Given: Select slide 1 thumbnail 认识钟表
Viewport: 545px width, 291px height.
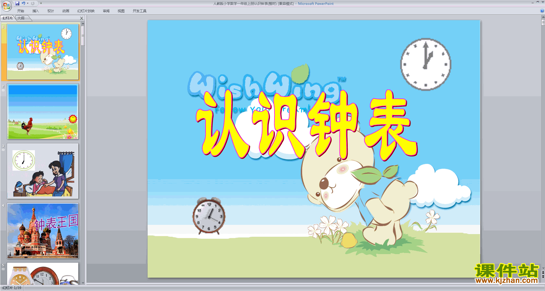Looking at the screenshot, I should [x=43, y=52].
